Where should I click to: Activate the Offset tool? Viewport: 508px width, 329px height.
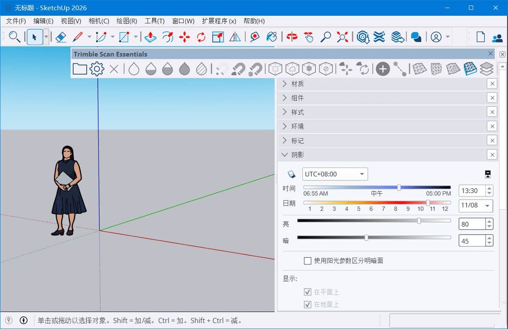tap(167, 37)
